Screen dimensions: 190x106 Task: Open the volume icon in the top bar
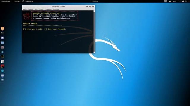tap(183, 1)
